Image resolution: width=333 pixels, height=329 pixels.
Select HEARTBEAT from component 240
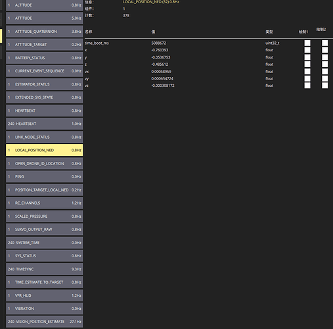[44, 124]
